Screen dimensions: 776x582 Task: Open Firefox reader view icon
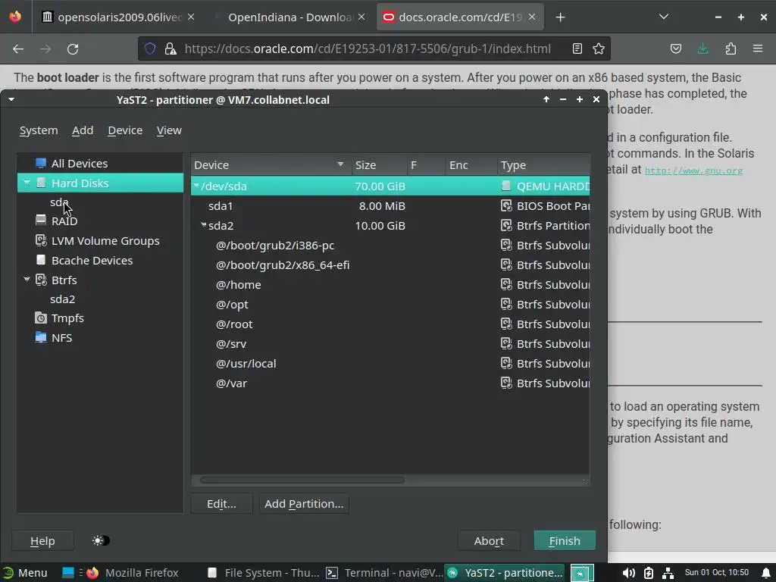pyautogui.click(x=577, y=48)
